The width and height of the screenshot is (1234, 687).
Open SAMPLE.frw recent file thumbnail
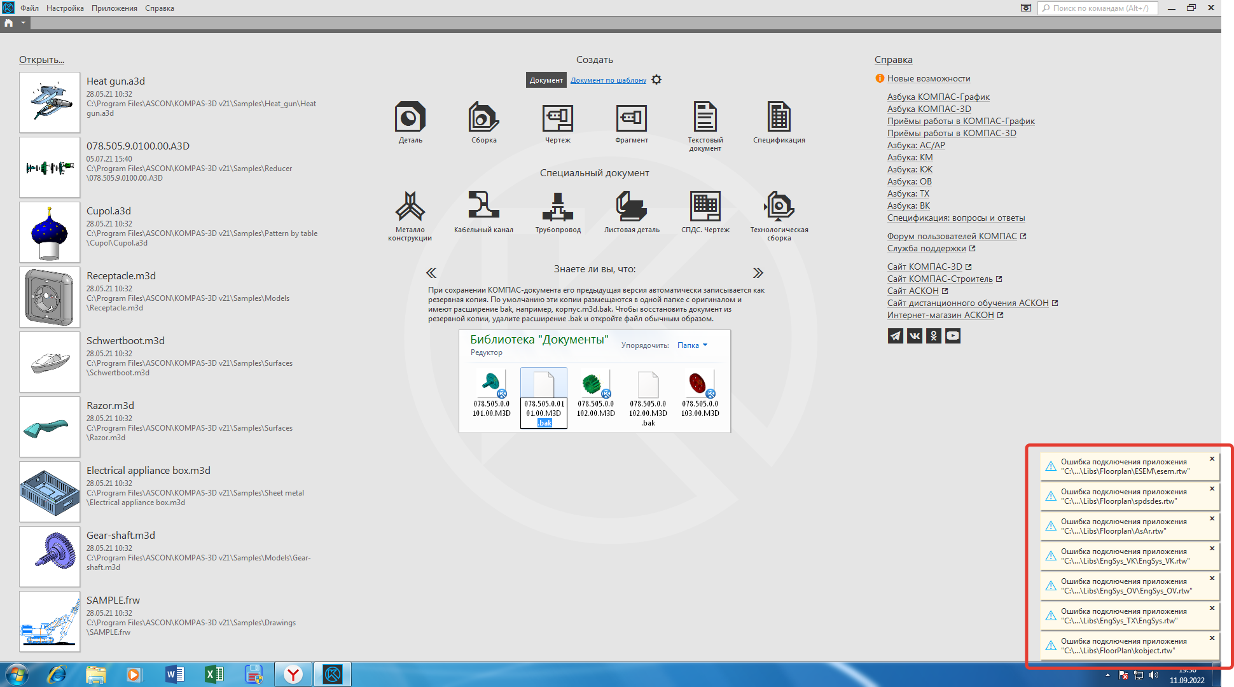click(x=50, y=621)
